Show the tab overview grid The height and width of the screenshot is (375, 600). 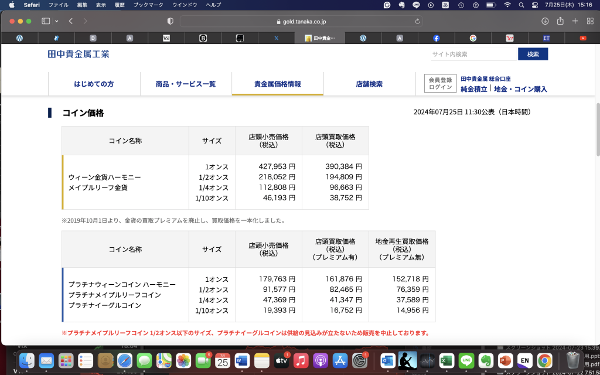[x=591, y=22]
